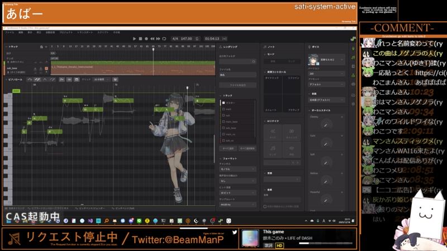Toggle the metronome icon beside tempo
This screenshot has height=251, width=447.
point(197,38)
